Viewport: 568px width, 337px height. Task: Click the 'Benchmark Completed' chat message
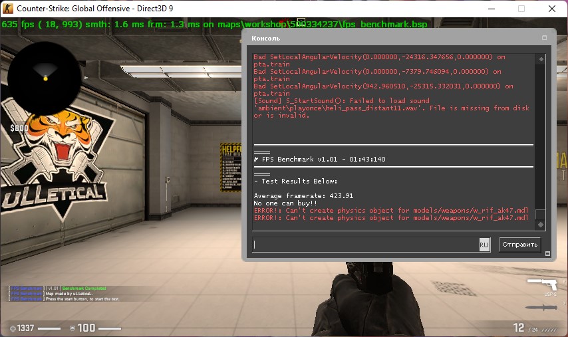pos(84,288)
